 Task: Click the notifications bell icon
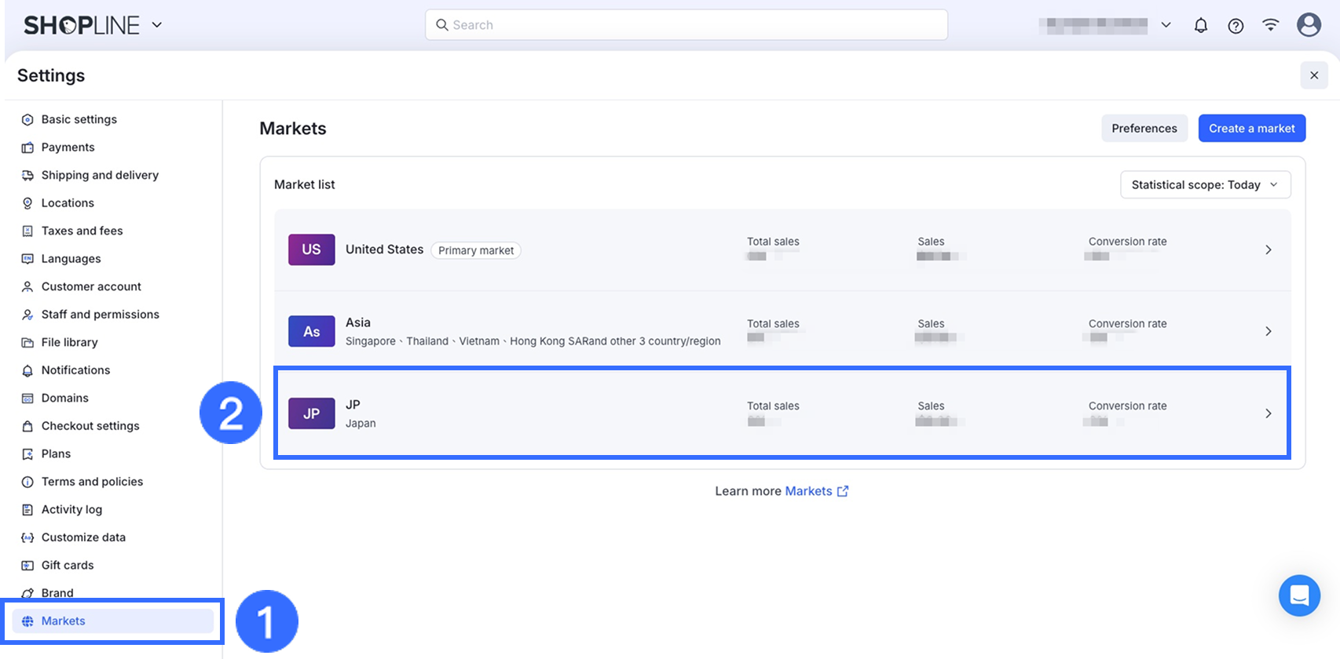(x=1200, y=26)
